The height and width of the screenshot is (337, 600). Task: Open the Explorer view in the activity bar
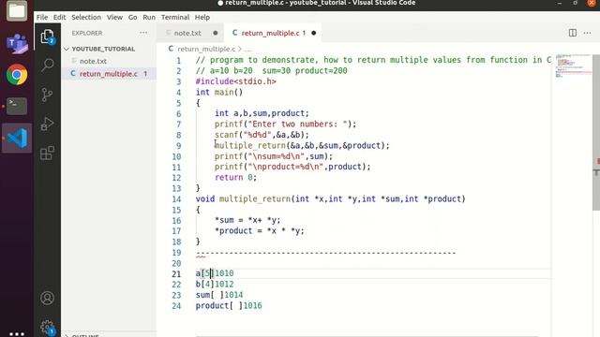coord(48,37)
